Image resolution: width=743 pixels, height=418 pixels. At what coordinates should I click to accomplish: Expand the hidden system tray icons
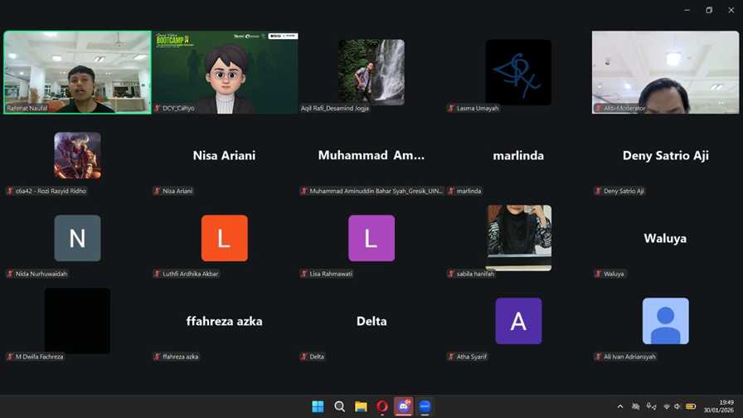pyautogui.click(x=620, y=406)
